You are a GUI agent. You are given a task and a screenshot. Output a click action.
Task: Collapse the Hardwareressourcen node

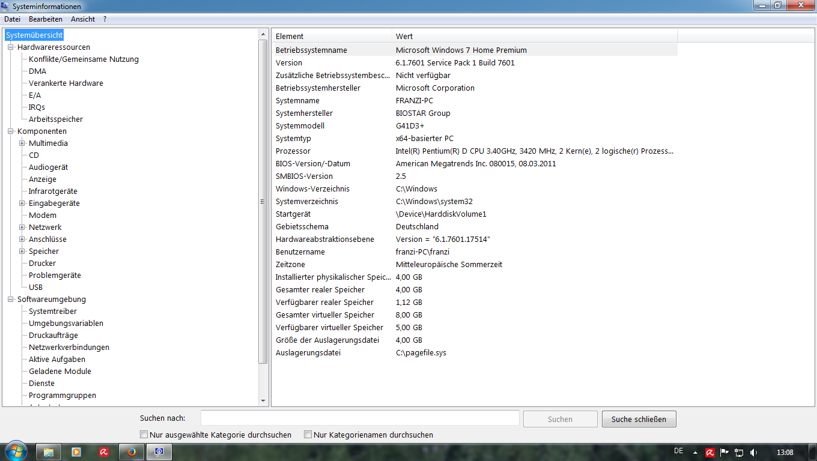[x=11, y=47]
